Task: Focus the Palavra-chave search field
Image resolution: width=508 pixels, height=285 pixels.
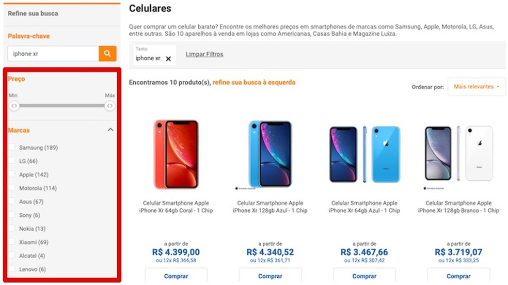Action: tap(53, 54)
